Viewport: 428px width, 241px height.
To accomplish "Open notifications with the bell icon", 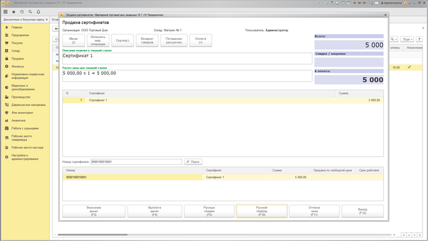I will [x=39, y=12].
